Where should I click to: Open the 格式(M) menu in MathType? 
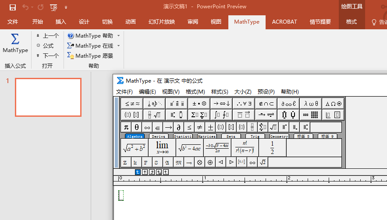coord(195,92)
